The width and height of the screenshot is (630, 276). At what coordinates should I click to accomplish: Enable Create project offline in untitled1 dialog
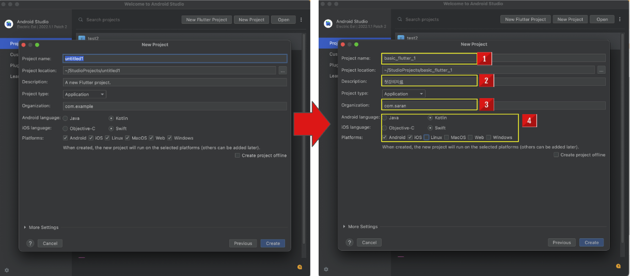(x=238, y=156)
